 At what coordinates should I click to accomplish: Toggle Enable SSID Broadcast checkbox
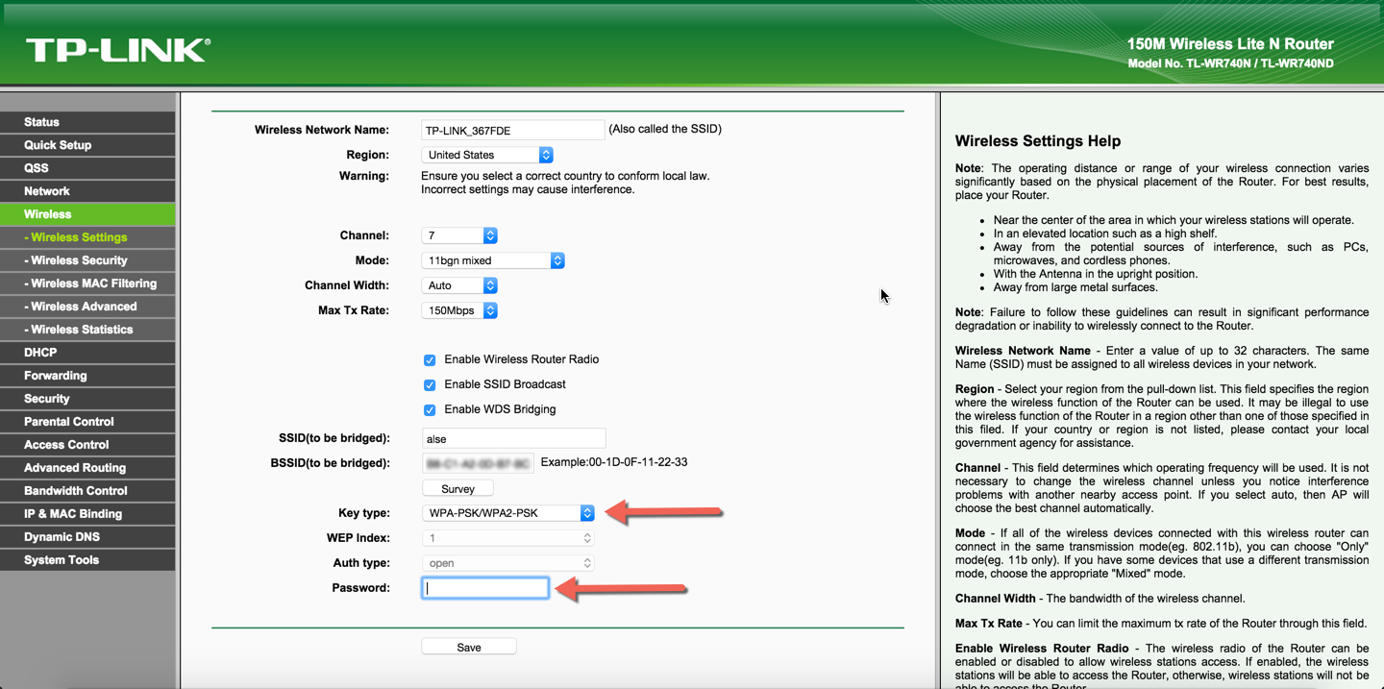[430, 385]
